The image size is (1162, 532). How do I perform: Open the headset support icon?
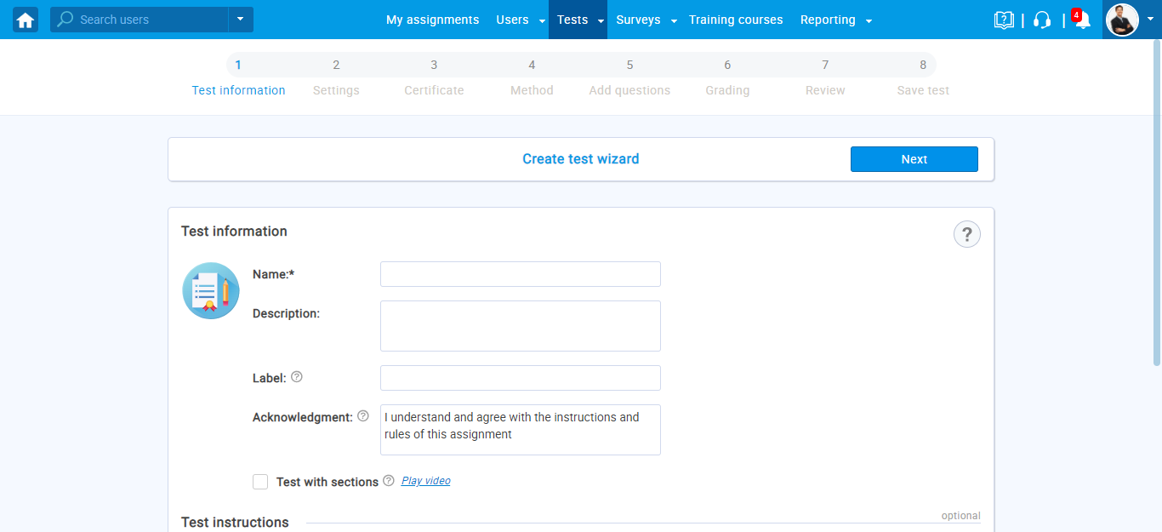pos(1042,20)
